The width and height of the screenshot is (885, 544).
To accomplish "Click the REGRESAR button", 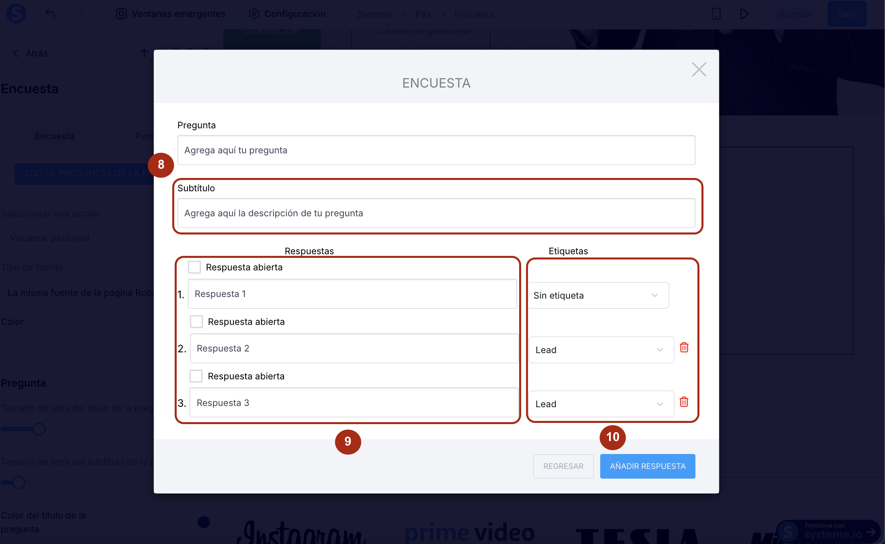I will click(x=563, y=466).
